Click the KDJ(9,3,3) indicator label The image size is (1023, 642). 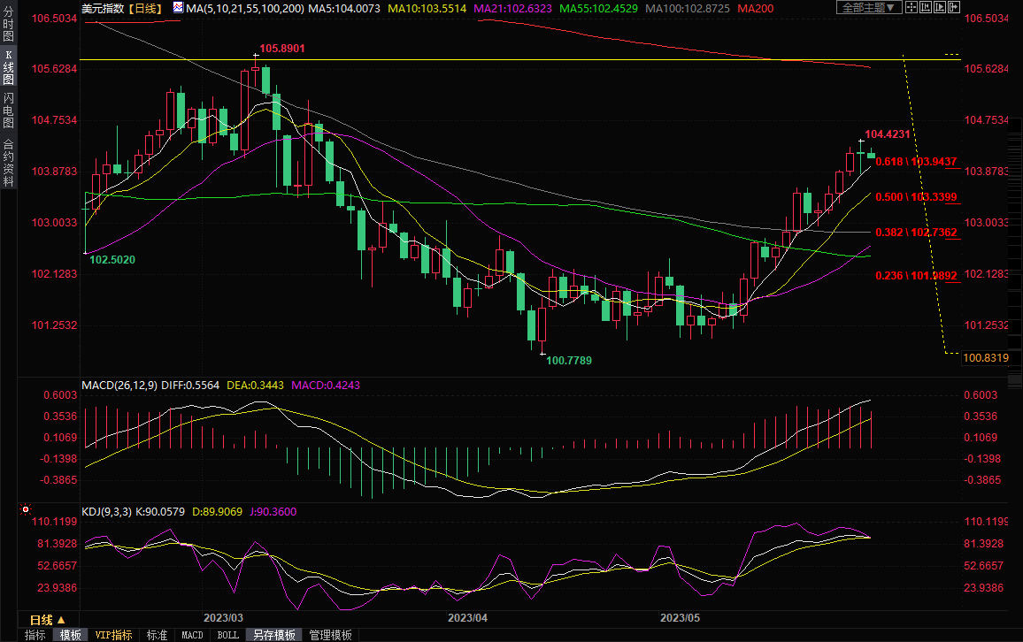(107, 512)
